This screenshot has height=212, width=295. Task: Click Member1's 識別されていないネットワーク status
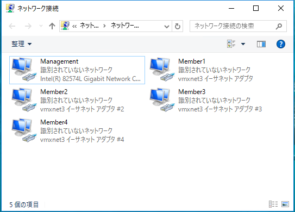(x=214, y=70)
